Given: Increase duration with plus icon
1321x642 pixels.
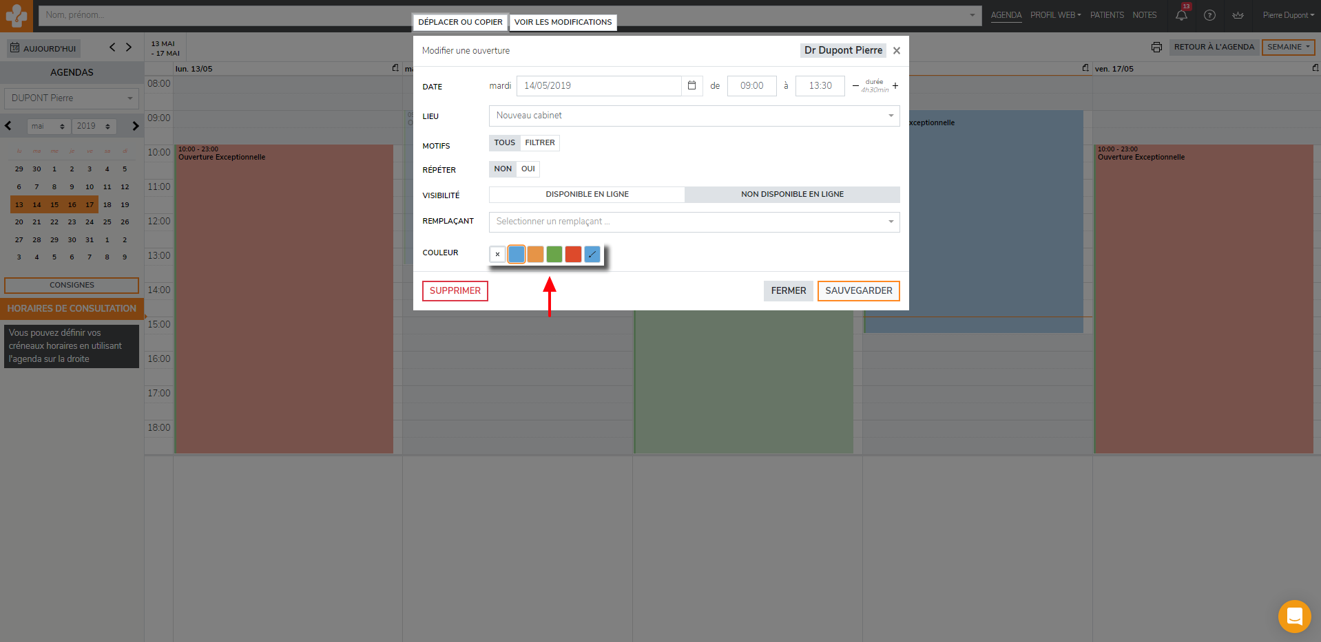Looking at the screenshot, I should click(895, 85).
